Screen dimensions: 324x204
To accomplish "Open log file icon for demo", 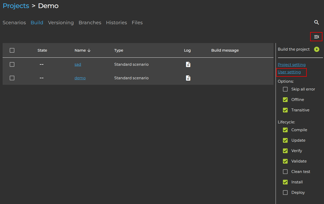I will click(x=188, y=78).
